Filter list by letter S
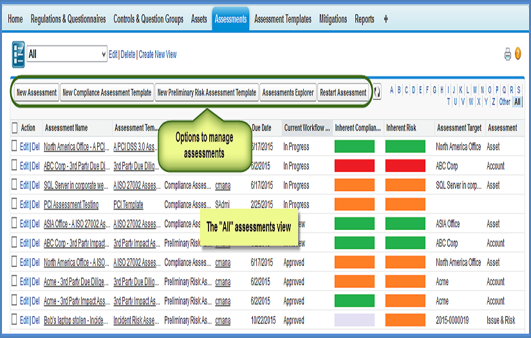Screen dimensions: 531x338 [x=519, y=90]
